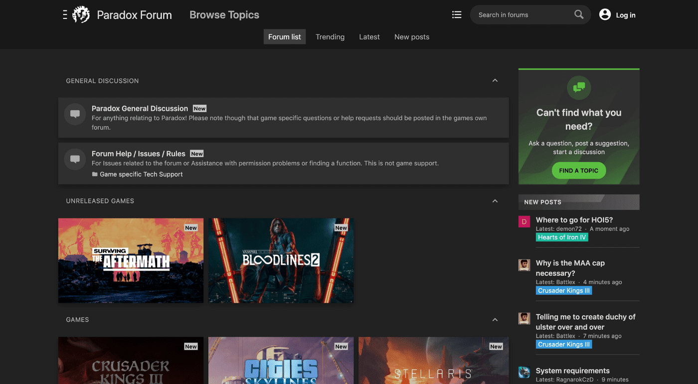Open the topic Why is the MAA cap necessary?
The image size is (698, 384).
[x=570, y=268]
